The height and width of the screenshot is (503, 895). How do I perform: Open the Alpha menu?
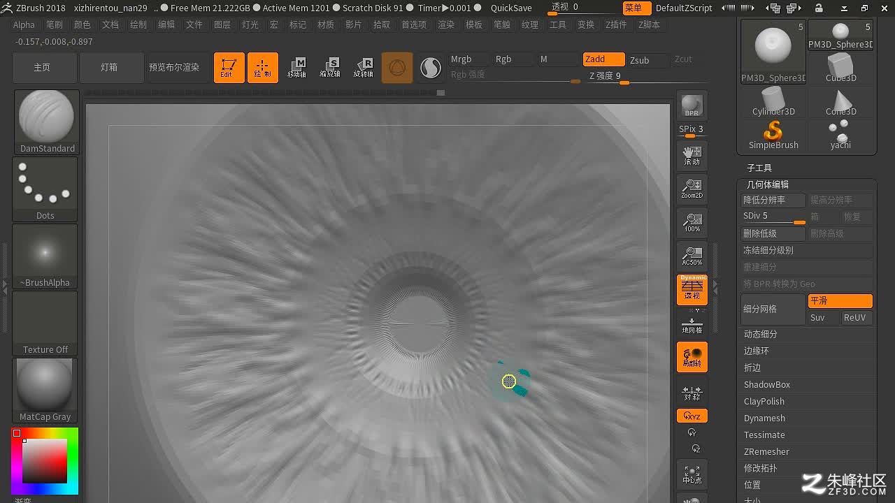coord(24,24)
